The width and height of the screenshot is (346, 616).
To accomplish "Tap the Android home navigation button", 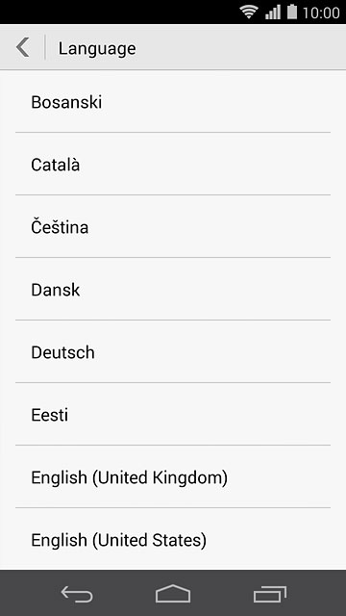I will point(173,593).
